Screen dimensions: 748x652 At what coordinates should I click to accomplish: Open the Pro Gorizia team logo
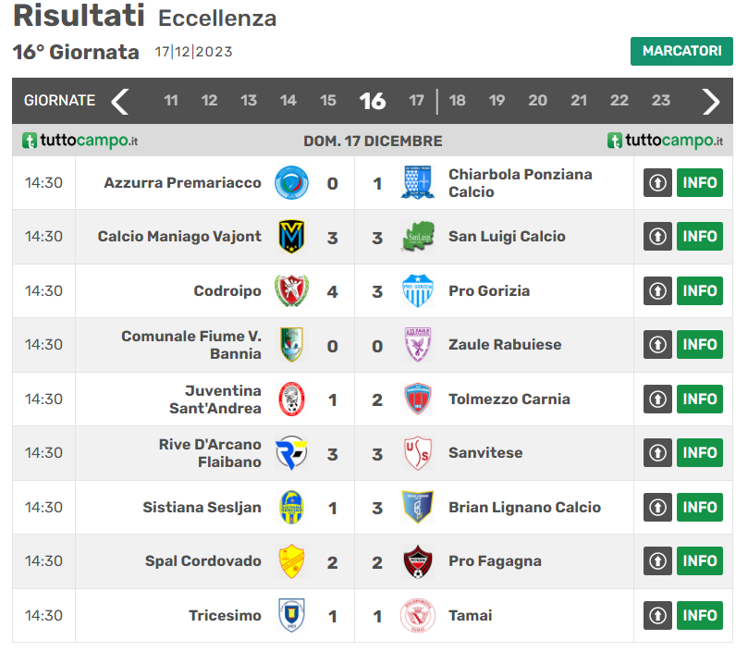pyautogui.click(x=418, y=291)
